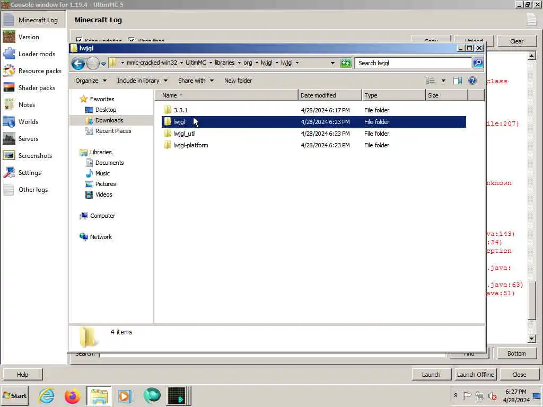This screenshot has width=543, height=407.
Task: Select the lwjgl-platform folder
Action: (x=190, y=145)
